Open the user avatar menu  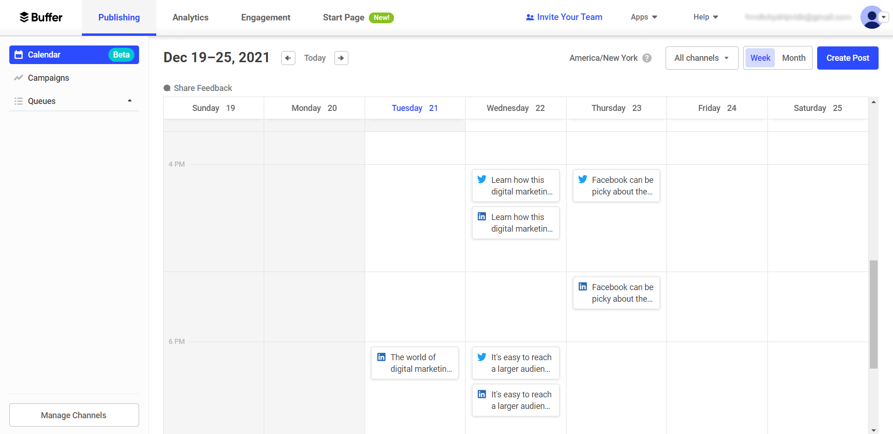coord(871,17)
